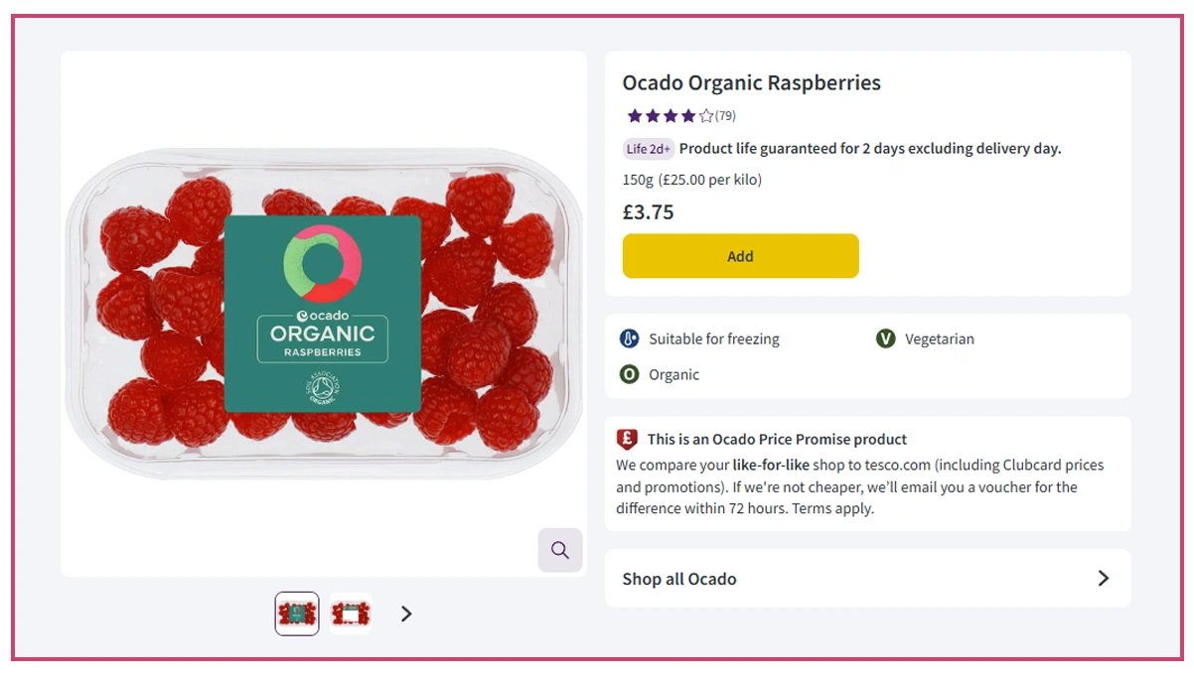
Task: Click the Ocado Organic Raspberries title
Action: pyautogui.click(x=751, y=82)
